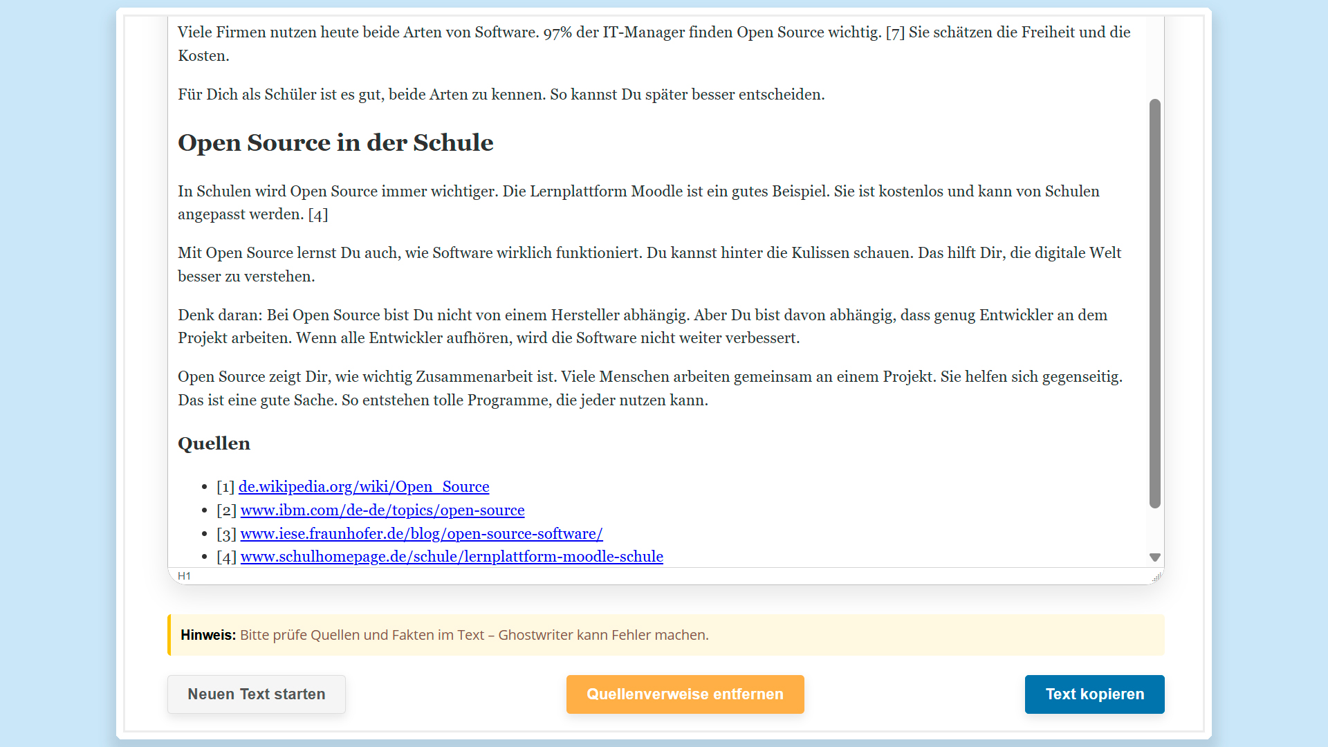Viewport: 1328px width, 747px height.
Task: Click the yellow Hinweis notice text
Action: (x=474, y=635)
